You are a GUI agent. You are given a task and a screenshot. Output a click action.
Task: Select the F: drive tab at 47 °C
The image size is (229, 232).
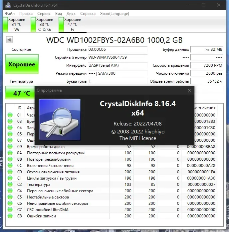[73, 25]
